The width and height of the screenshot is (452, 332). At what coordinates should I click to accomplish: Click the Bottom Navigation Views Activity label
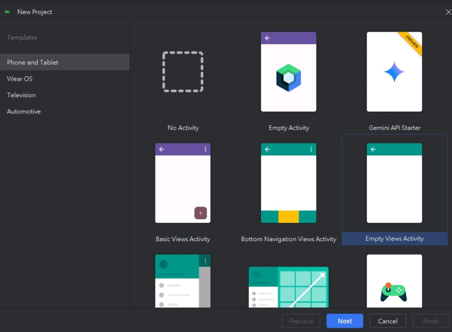tap(288, 239)
